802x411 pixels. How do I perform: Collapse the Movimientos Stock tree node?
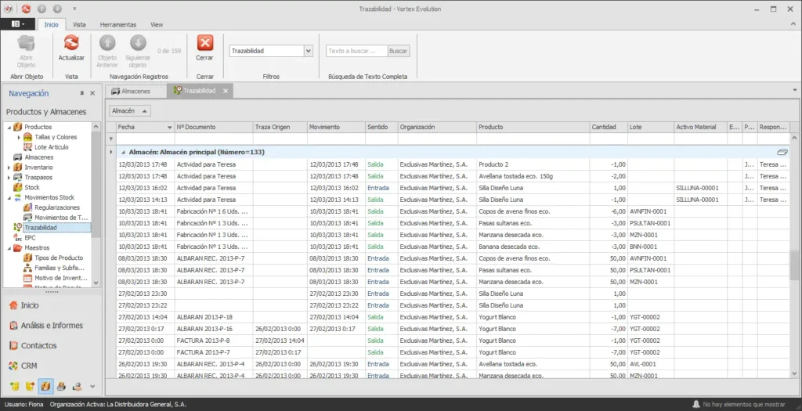click(9, 197)
